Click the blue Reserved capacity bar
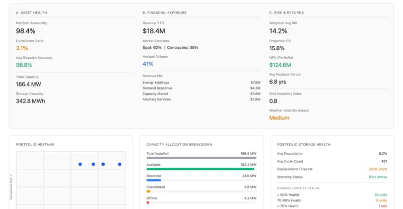This screenshot has width=403, height=209. coord(154,180)
